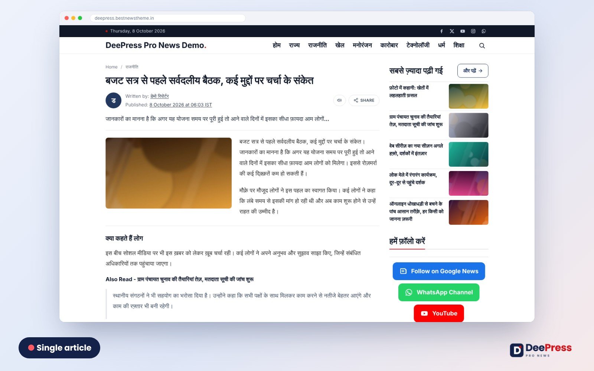
Task: Open the राजनीति nav menu item
Action: point(317,45)
